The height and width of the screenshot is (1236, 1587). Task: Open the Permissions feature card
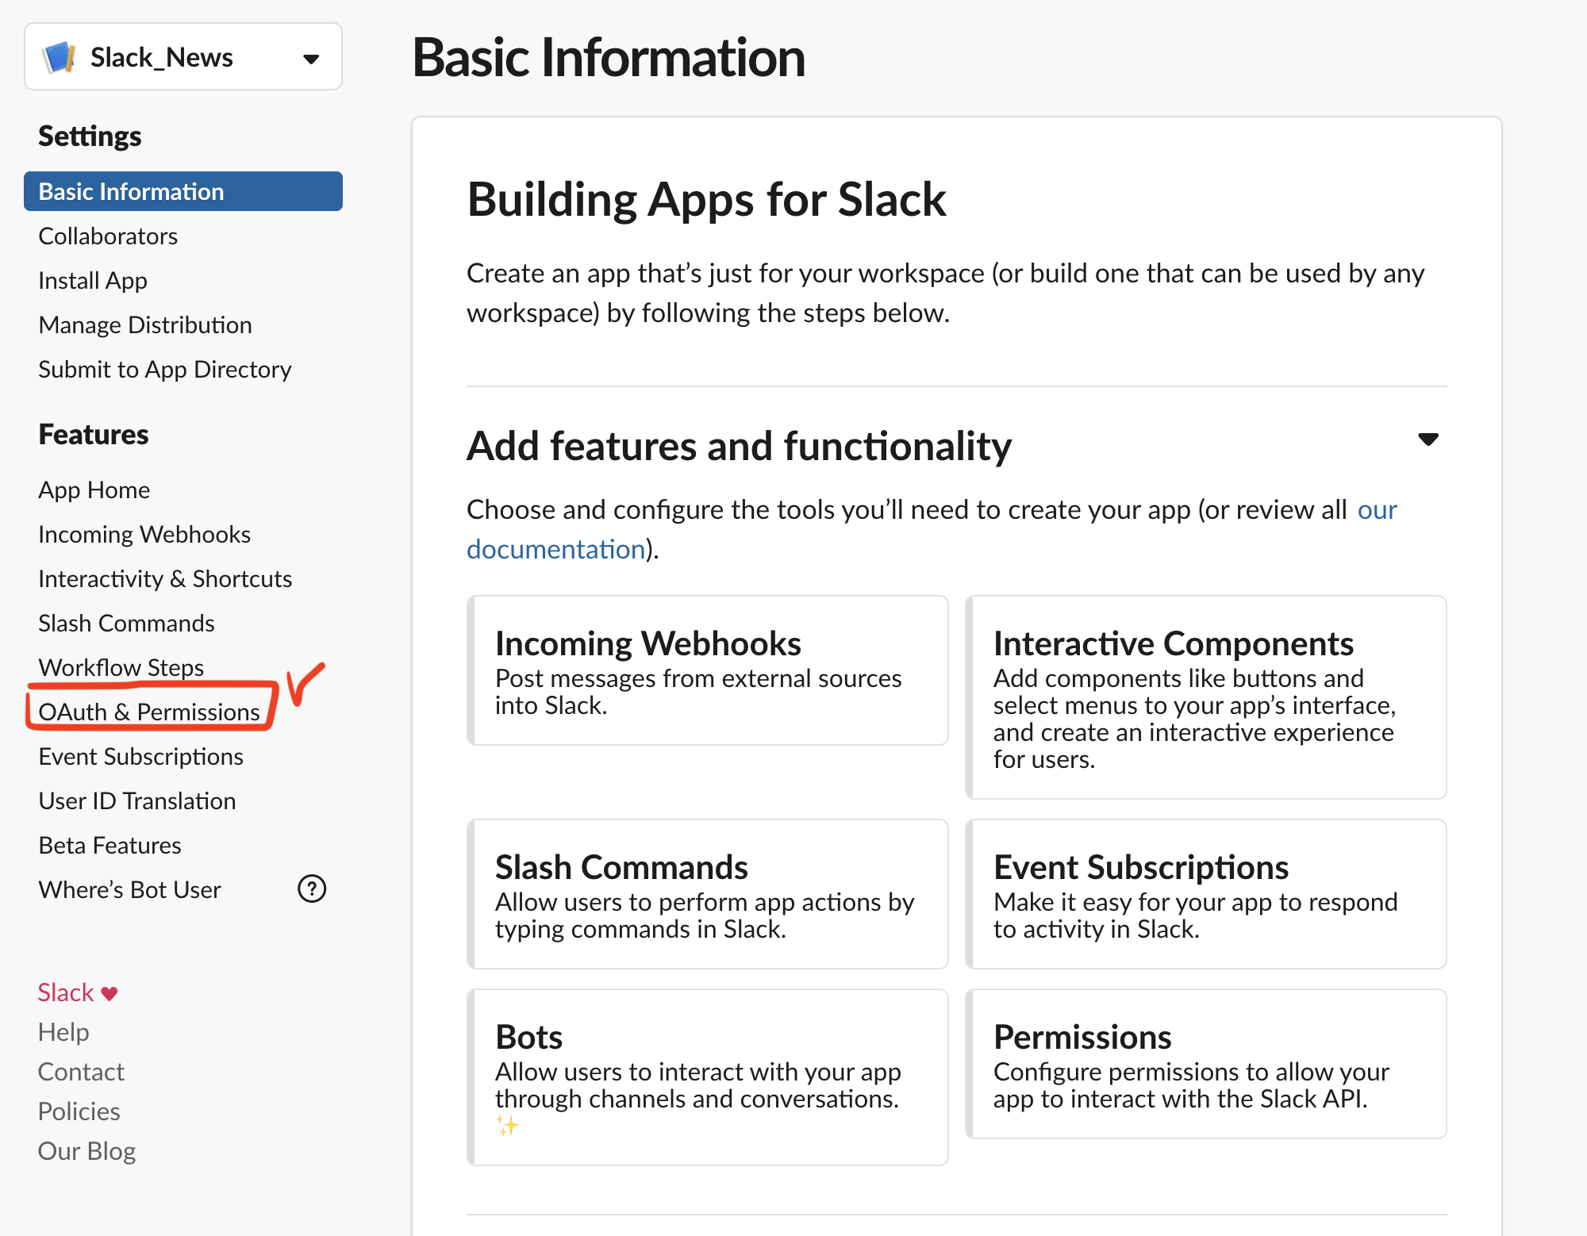[x=1205, y=1063]
